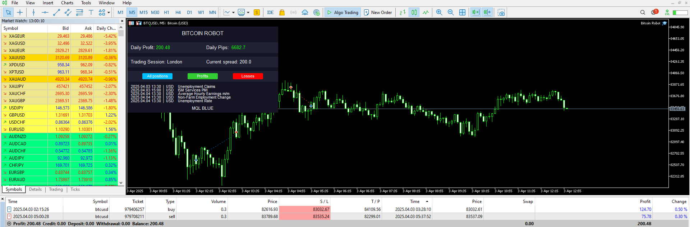The width and height of the screenshot is (690, 227).
Task: Switch chart to D1 timeframe
Action: 189,13
